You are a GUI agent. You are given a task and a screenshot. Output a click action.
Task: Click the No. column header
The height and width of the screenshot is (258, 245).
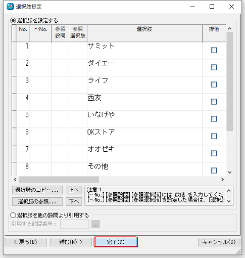click(x=23, y=33)
